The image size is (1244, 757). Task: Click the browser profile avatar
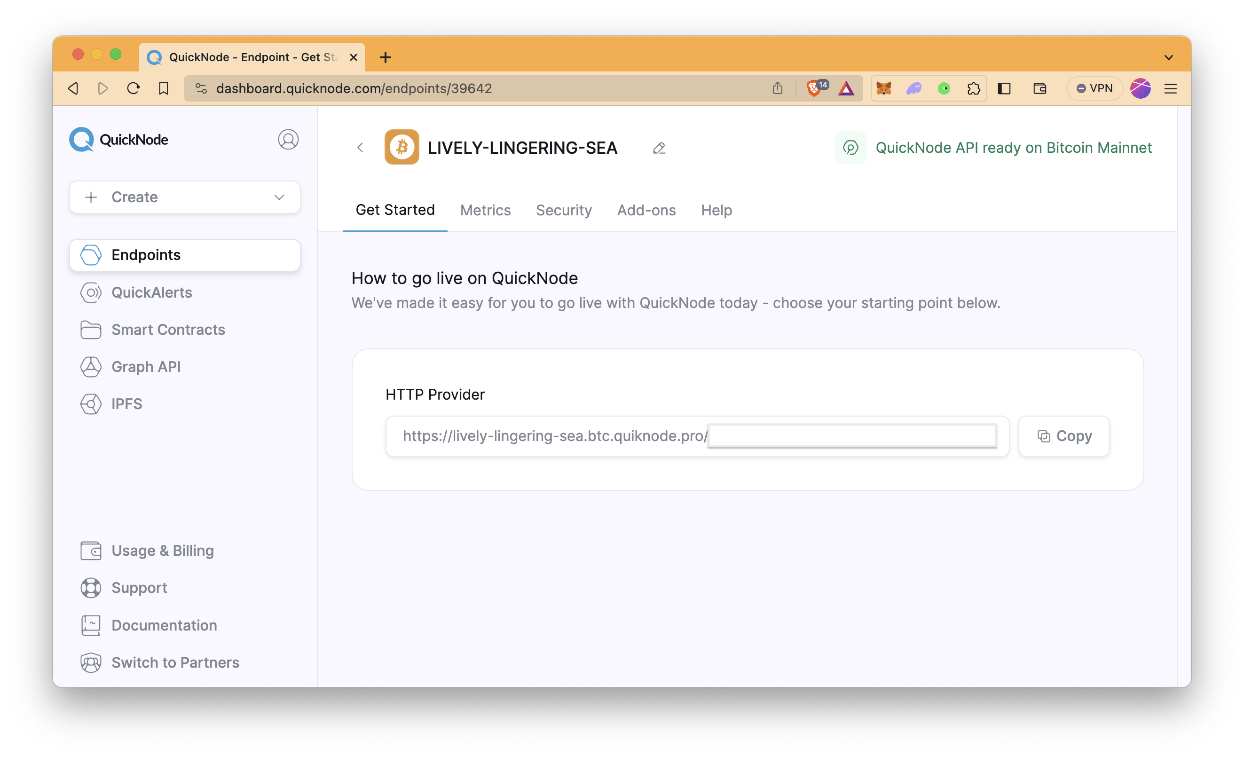tap(1140, 88)
